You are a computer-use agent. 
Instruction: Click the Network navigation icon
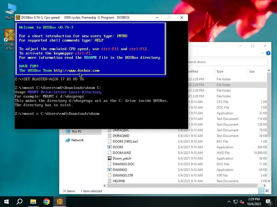click(x=68, y=140)
